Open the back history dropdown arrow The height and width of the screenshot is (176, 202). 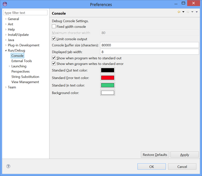click(183, 12)
